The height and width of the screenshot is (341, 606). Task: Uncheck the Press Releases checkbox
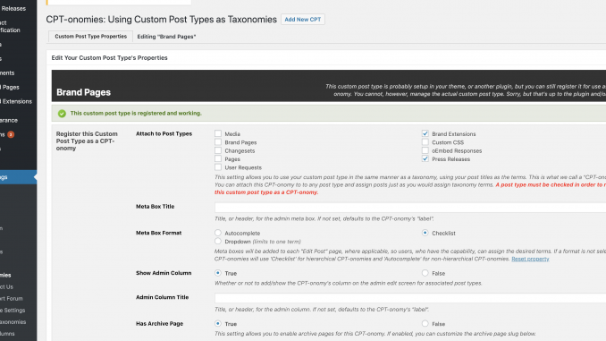coord(425,158)
